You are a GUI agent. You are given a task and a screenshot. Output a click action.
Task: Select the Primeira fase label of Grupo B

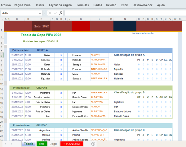(21, 88)
